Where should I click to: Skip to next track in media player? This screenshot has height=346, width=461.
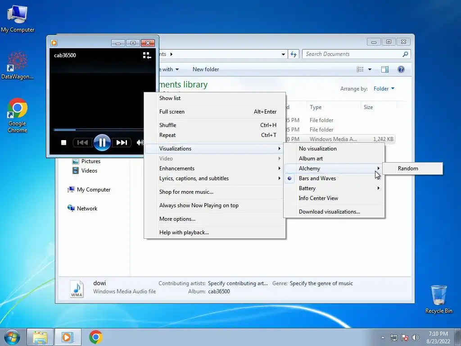[122, 143]
